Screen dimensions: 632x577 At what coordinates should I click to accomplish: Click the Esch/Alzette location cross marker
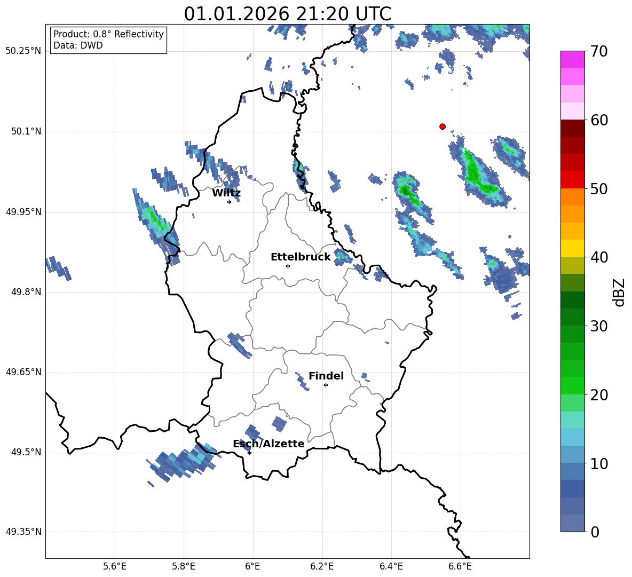pyautogui.click(x=249, y=453)
